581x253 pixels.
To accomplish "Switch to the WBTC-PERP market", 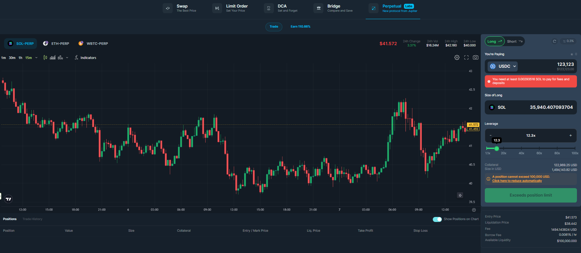I will pos(93,44).
